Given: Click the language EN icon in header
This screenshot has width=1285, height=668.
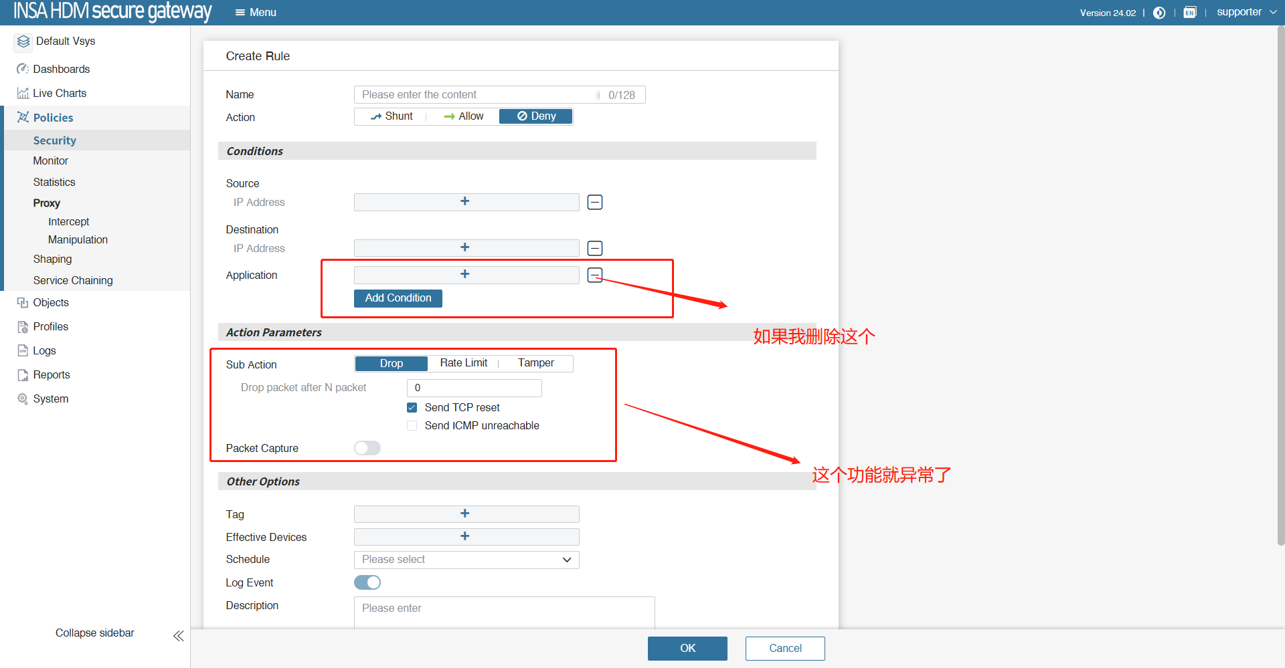Looking at the screenshot, I should coord(1189,13).
